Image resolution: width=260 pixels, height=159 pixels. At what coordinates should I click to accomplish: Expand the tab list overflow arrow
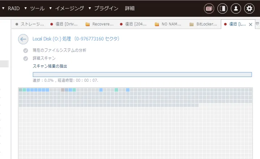coord(257,24)
